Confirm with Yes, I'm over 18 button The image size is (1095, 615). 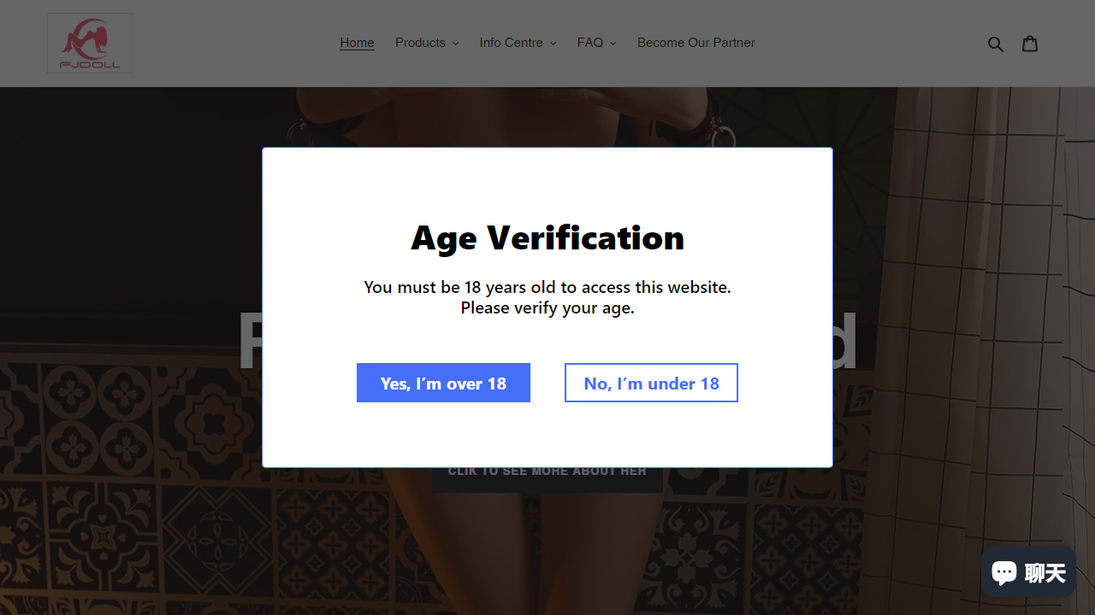coord(443,383)
